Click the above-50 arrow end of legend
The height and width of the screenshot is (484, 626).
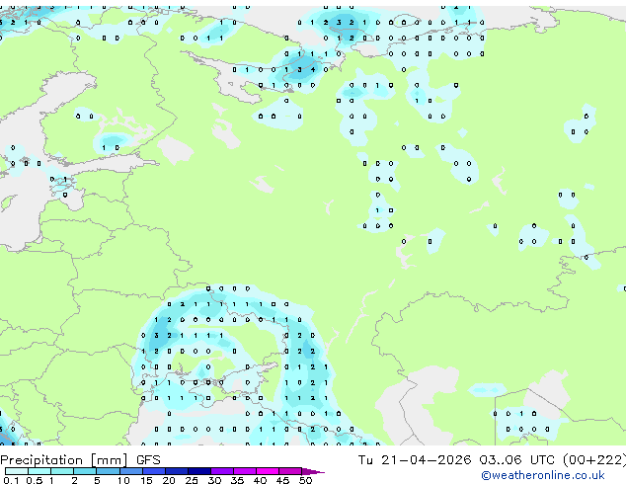coord(313,471)
